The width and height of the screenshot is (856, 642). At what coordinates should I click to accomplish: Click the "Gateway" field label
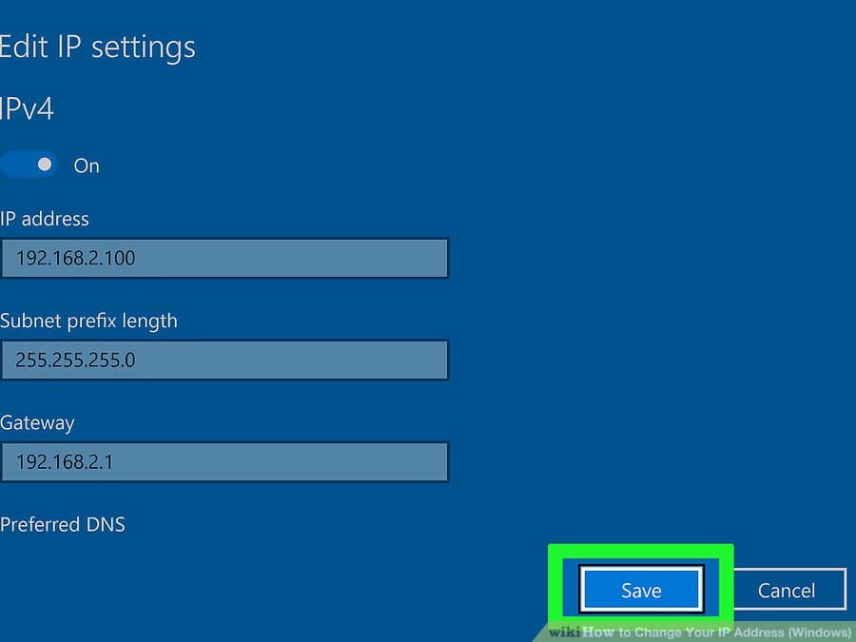(37, 422)
